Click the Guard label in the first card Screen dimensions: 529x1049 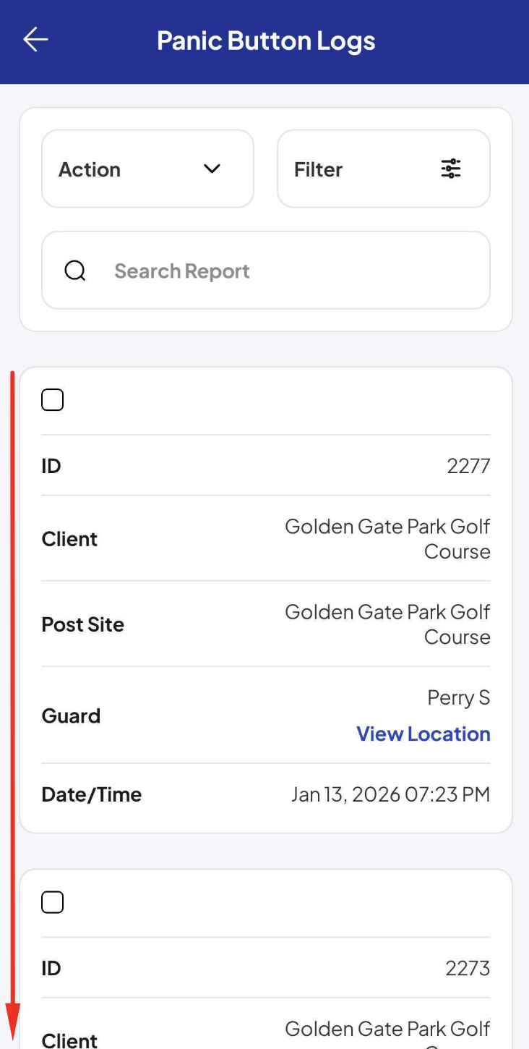tap(71, 715)
